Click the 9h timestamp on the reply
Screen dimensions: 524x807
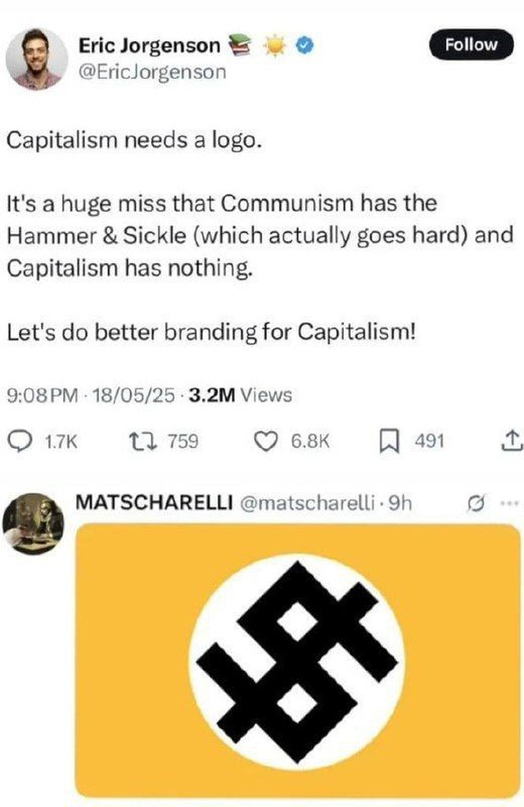pos(400,503)
